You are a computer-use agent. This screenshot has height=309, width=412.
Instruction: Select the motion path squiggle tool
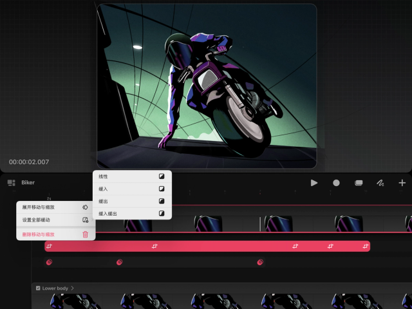380,183
